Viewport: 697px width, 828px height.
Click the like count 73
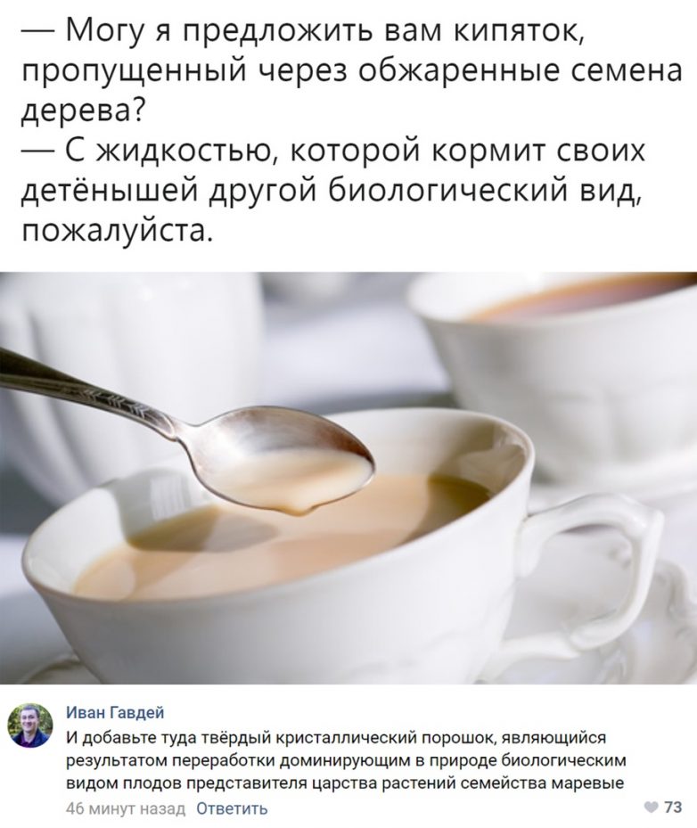[673, 807]
